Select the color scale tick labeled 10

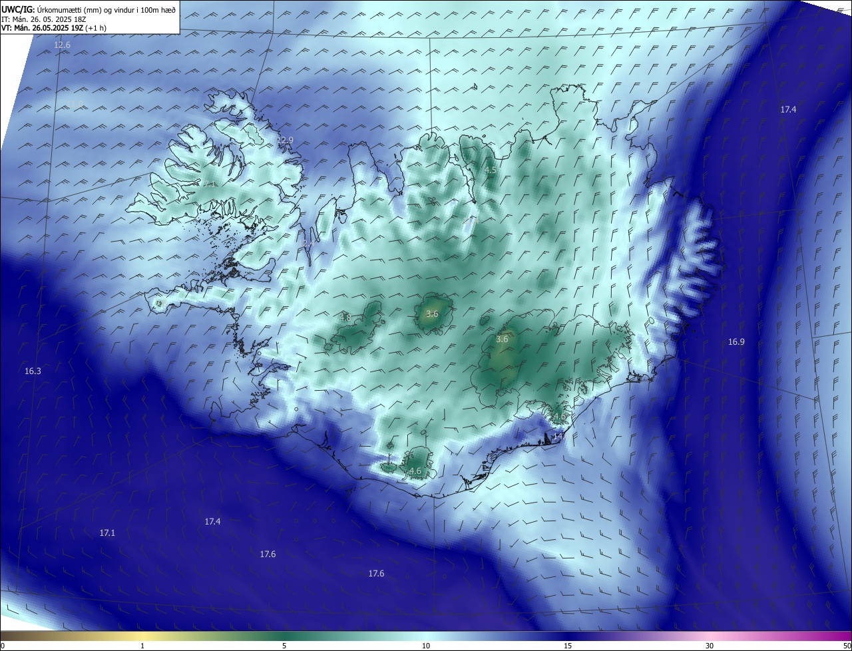(426, 646)
